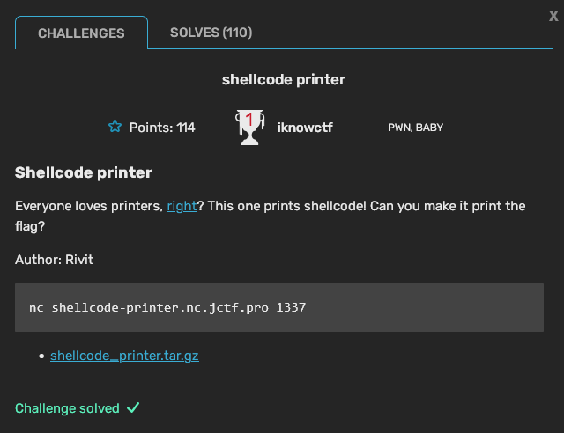Click the BABY difficulty tag

[x=430, y=128]
